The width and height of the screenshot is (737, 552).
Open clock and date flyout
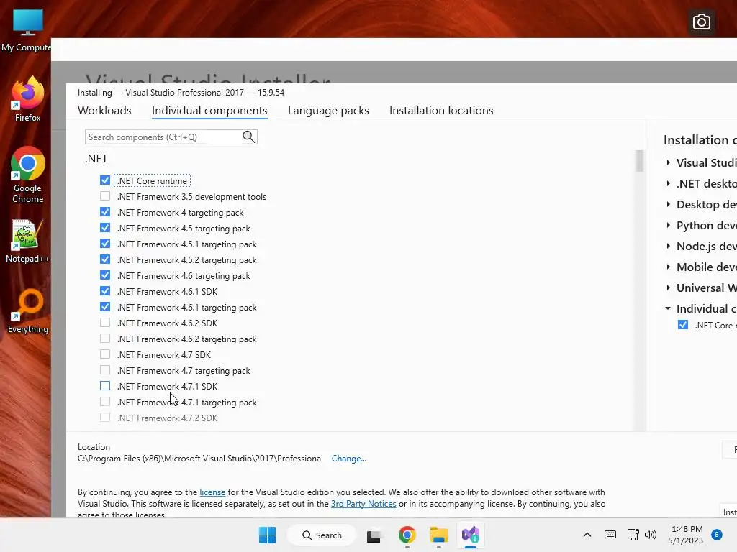[x=686, y=535]
